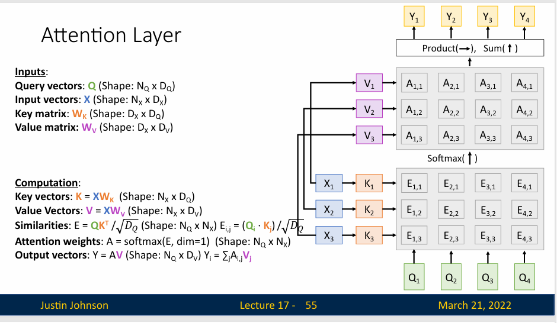Screen dimensions: 557x323
Task: Click the 'Key matrix' line
Action: point(89,114)
